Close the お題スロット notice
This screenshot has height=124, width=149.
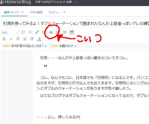75,46
